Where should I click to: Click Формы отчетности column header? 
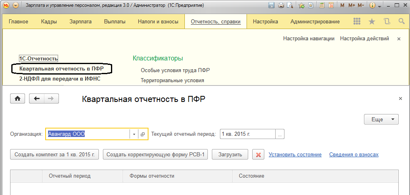[x=178, y=176]
